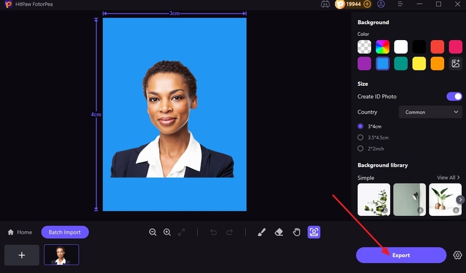Screen dimensions: 466x273
Task: Toggle the ID photo portrait tool
Action: click(314, 232)
